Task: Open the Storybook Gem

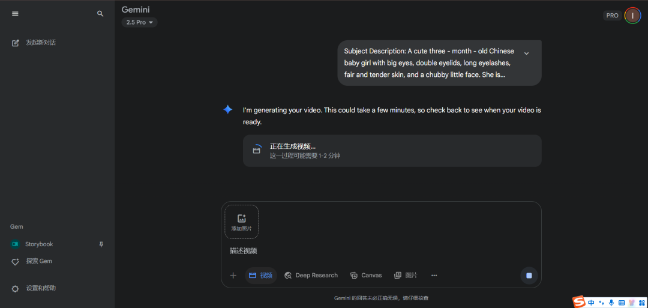Action: [x=38, y=244]
